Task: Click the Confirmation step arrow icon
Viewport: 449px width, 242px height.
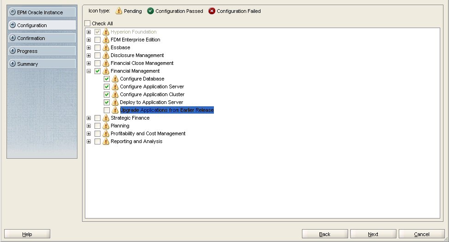Action: [x=12, y=38]
